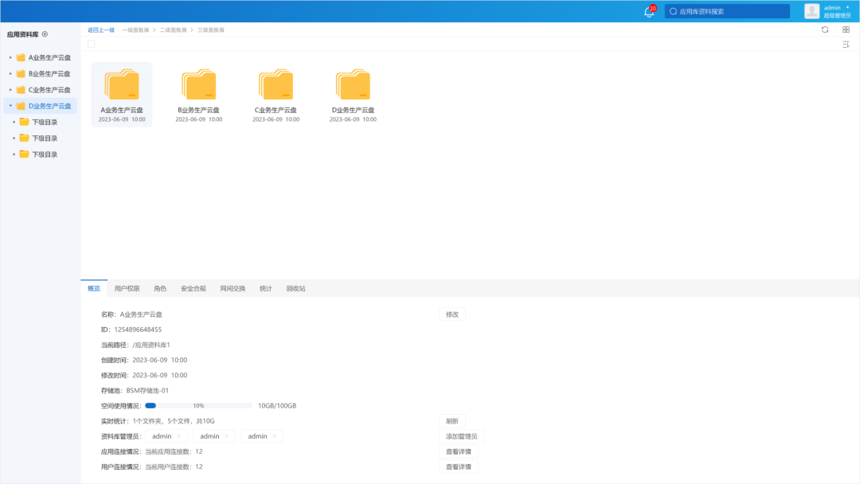Click the 应用库资料搜索 search field
This screenshot has height=484, width=860.
coord(726,10)
